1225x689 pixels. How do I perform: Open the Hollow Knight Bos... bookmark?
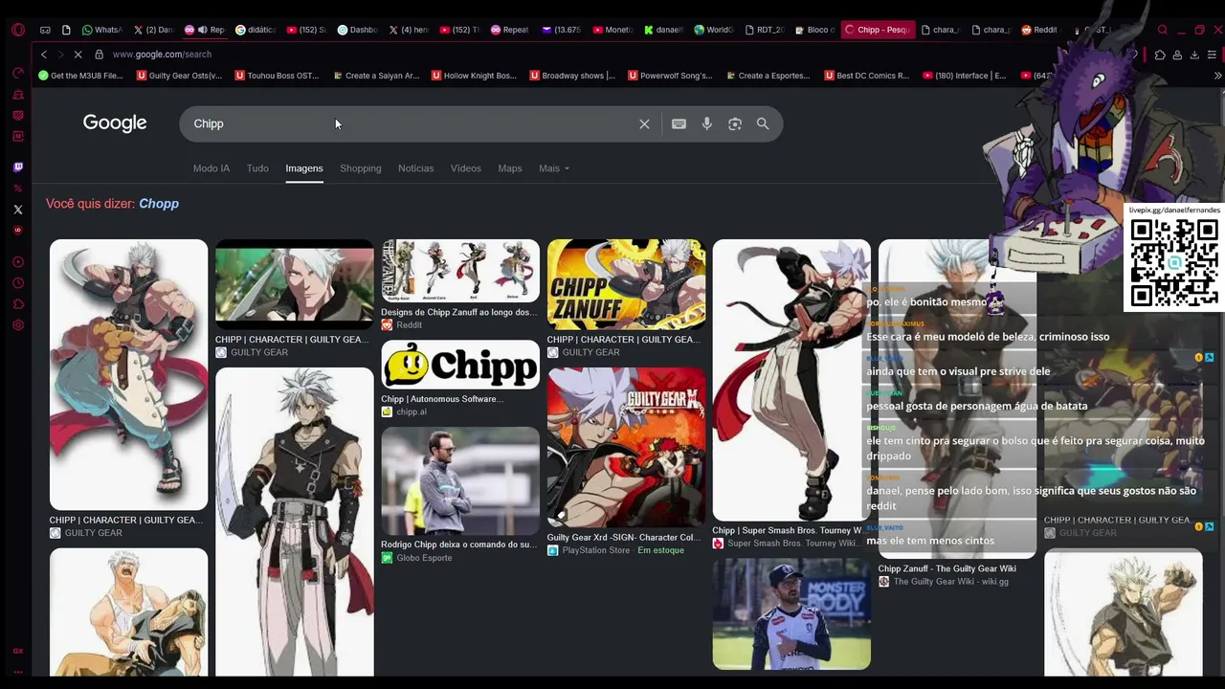pos(474,76)
